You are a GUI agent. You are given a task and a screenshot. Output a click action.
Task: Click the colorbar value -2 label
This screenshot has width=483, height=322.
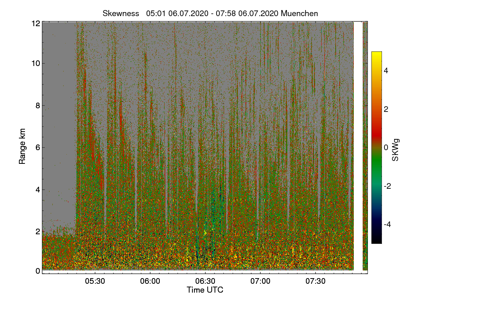pyautogui.click(x=386, y=186)
